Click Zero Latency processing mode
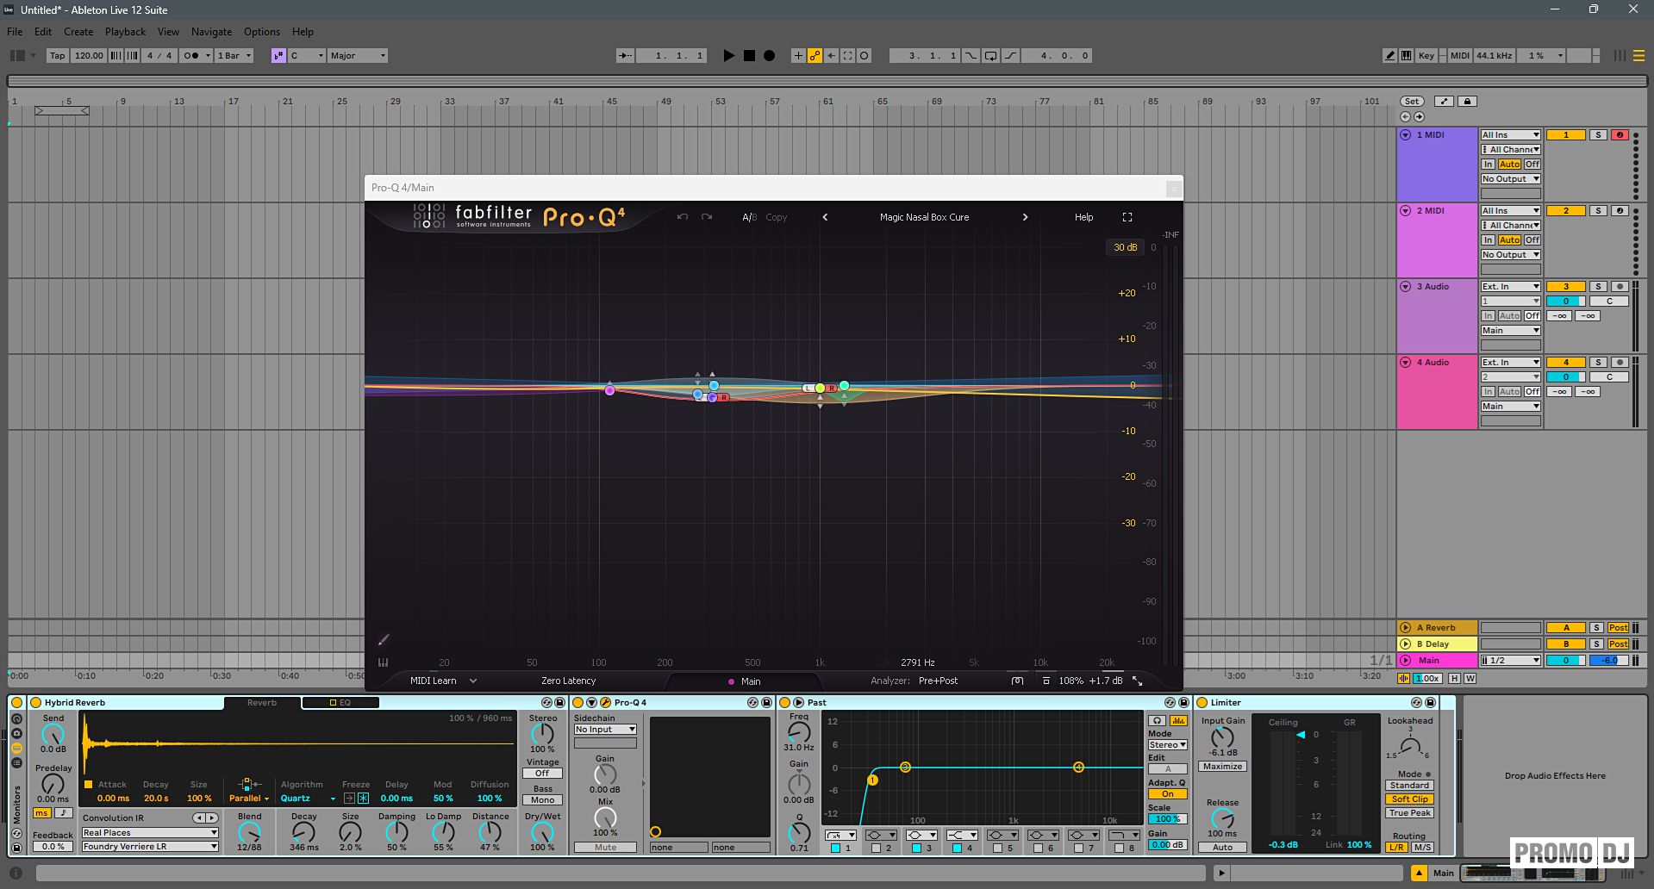 568,681
